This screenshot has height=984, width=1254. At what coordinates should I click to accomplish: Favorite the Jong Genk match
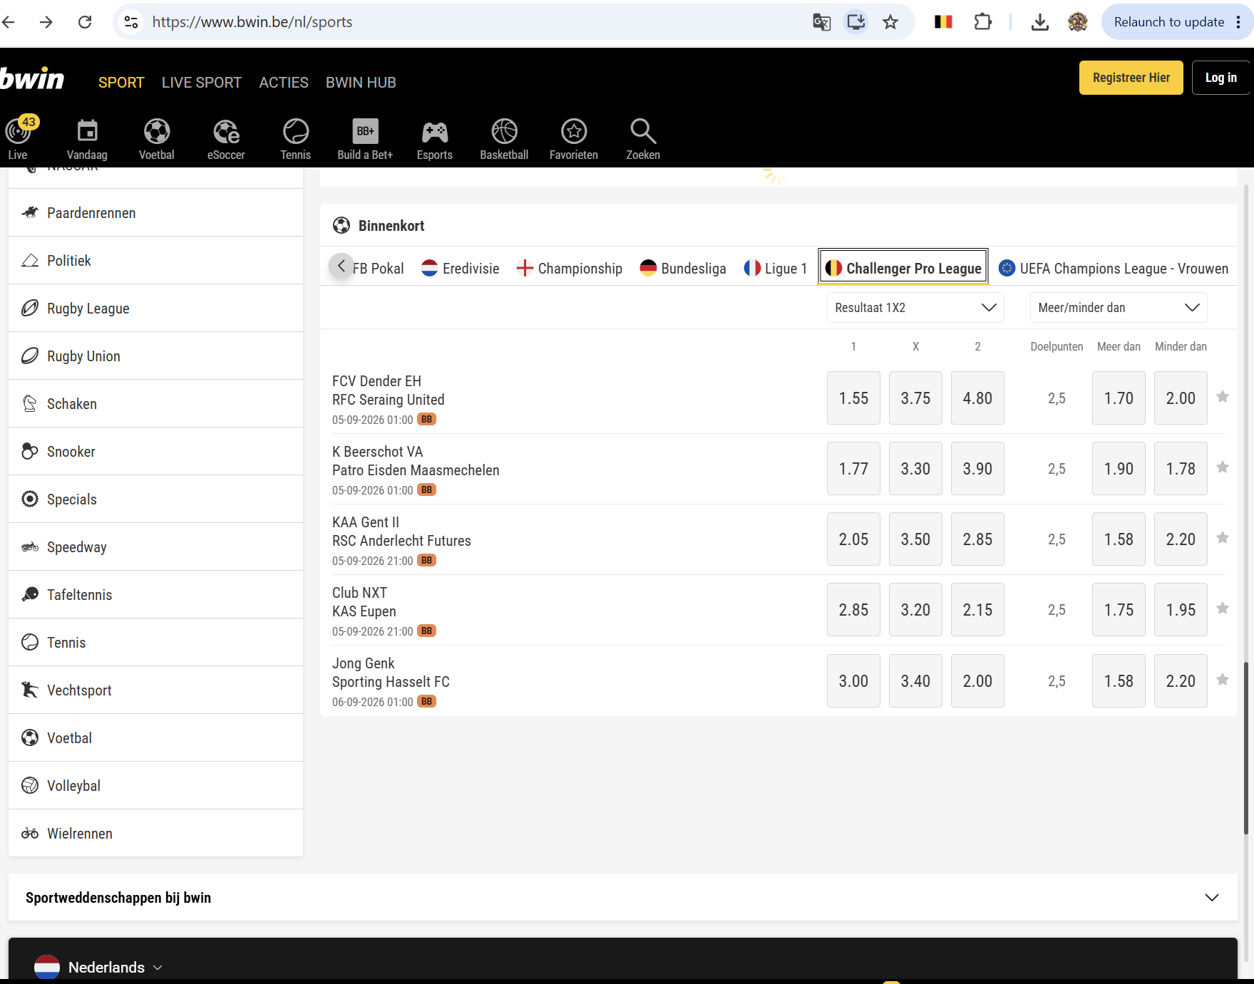tap(1223, 680)
